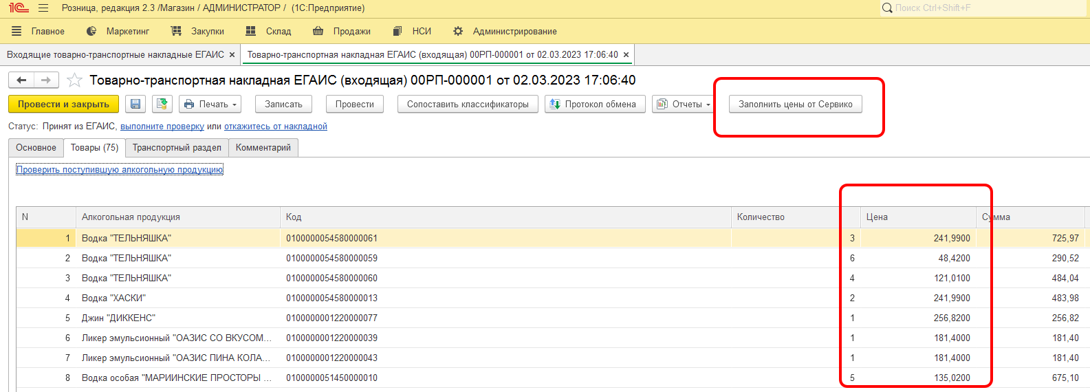Screen dimensions: 1090x392
Task: Click the Главное list icon
Action: [17, 31]
